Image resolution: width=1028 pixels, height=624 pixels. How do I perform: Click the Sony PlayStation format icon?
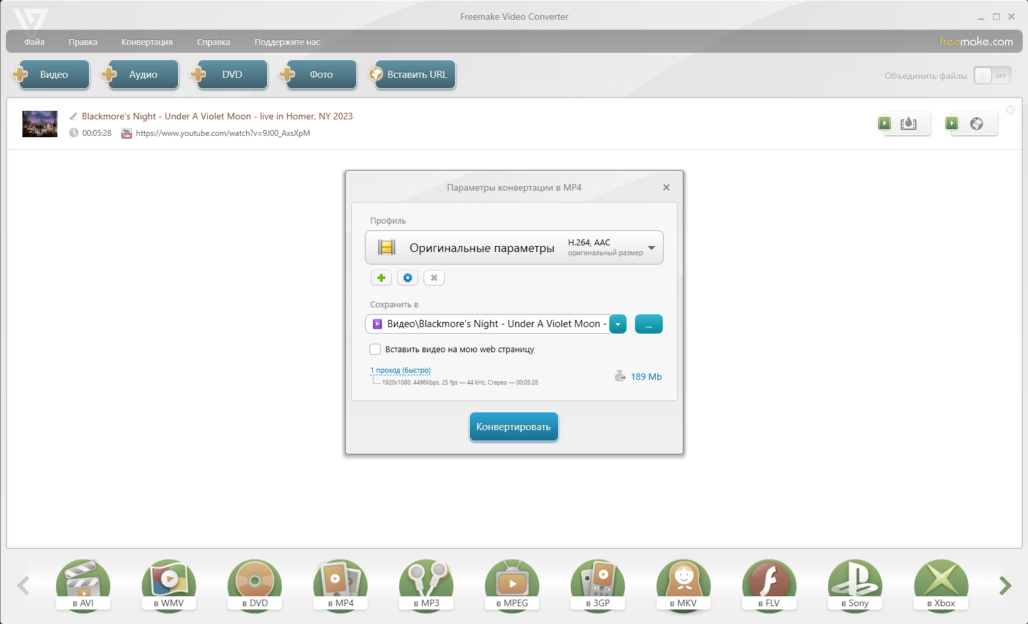point(855,584)
